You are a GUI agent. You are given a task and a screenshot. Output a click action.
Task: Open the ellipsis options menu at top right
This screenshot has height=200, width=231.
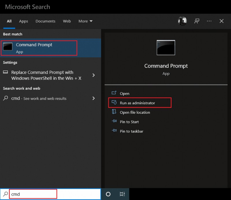tap(209, 21)
